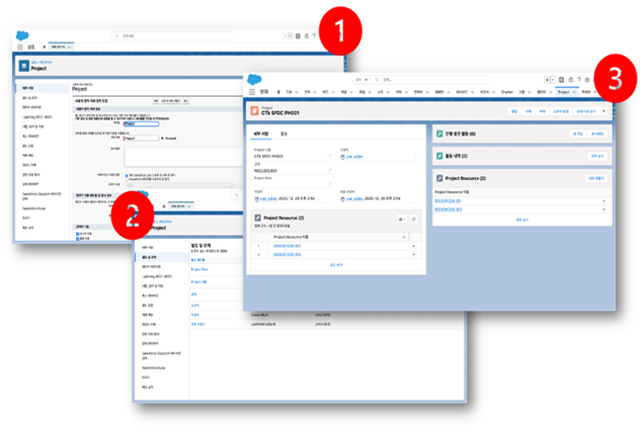Click the setup gear icon in window 3
Viewport: 643px width, 430px height.
tap(587, 80)
